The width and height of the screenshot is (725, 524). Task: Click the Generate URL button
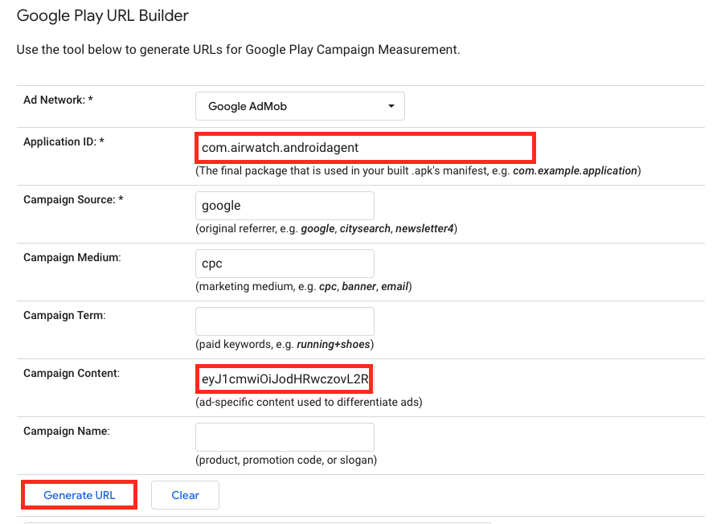(x=78, y=494)
